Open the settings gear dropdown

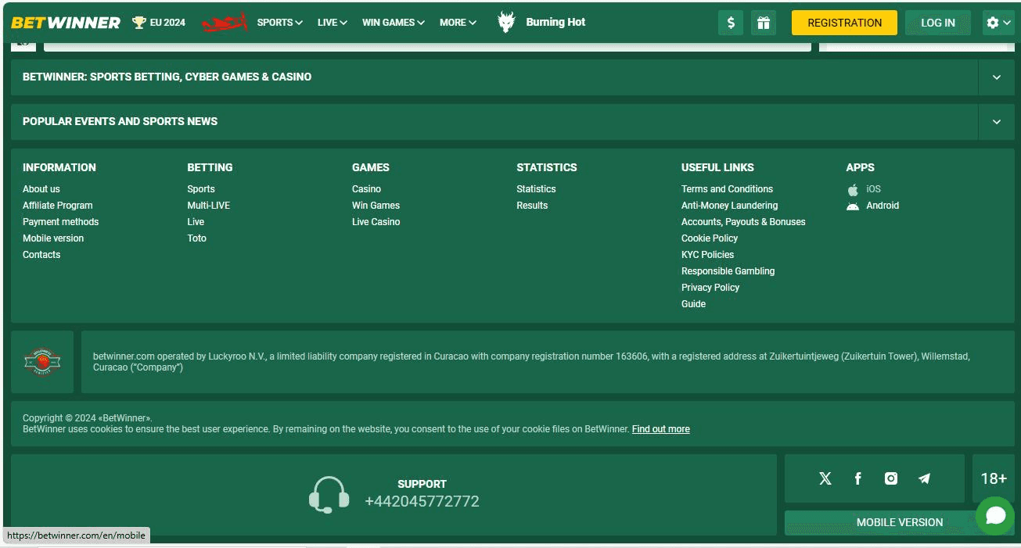click(998, 23)
